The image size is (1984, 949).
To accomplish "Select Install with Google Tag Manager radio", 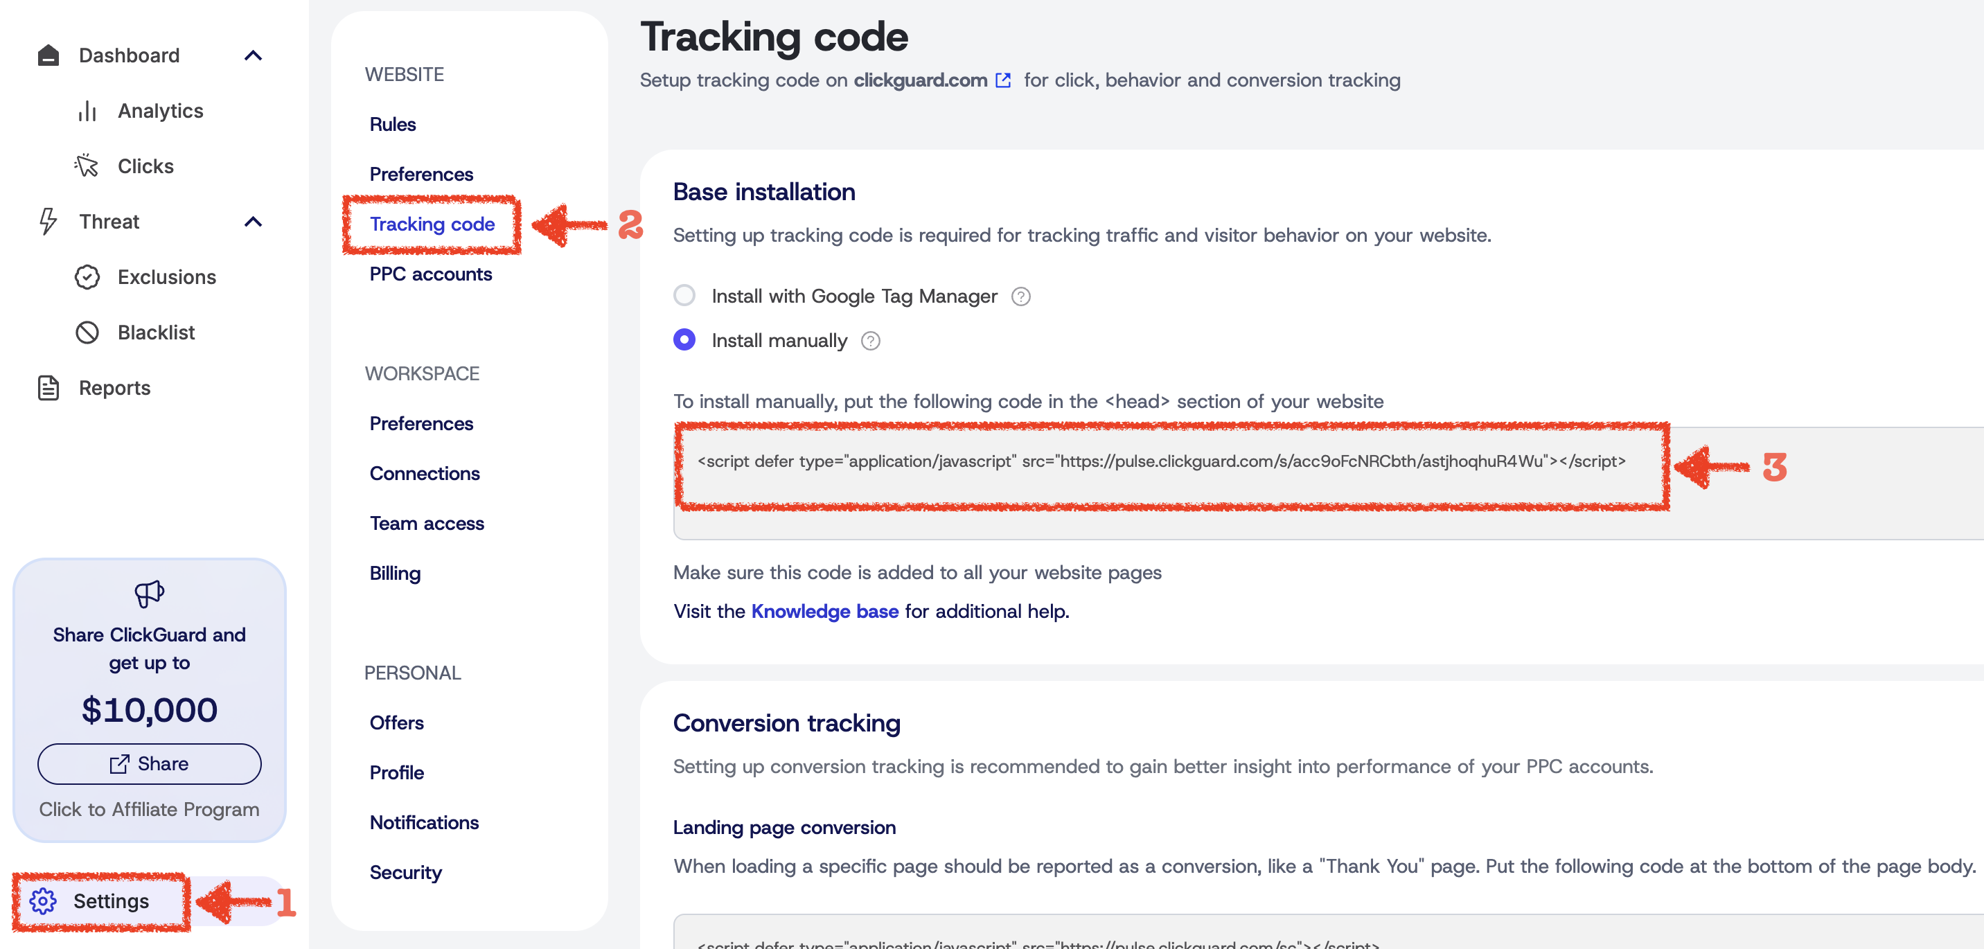I will coord(684,296).
